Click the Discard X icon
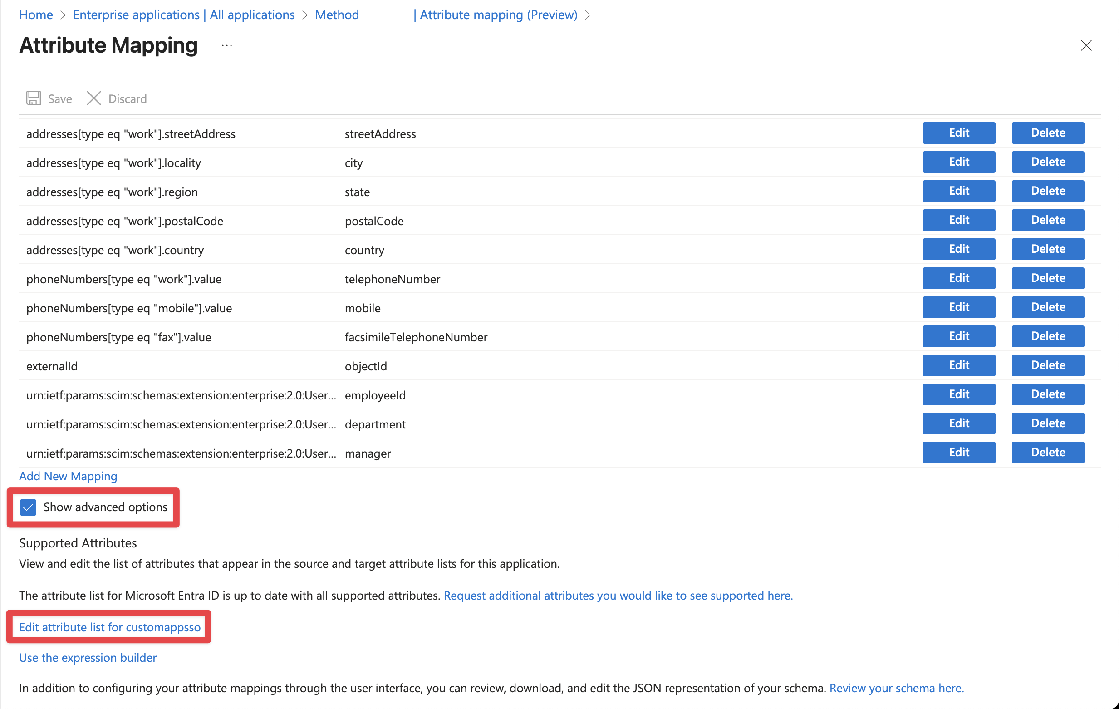The height and width of the screenshot is (709, 1119). coord(94,98)
